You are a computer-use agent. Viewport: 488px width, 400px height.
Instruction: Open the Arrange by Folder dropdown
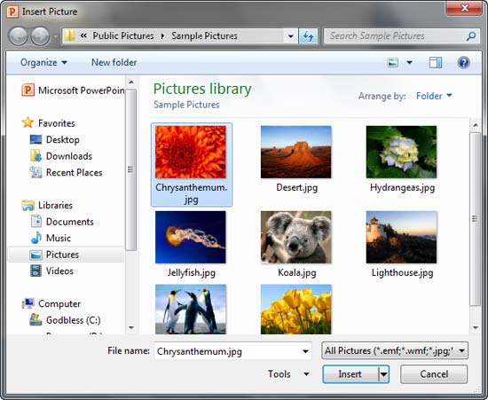pos(434,96)
